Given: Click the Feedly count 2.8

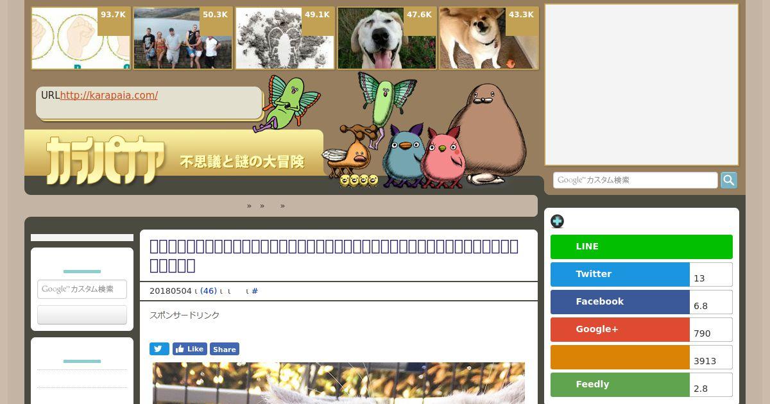Looking at the screenshot, I should (711, 385).
